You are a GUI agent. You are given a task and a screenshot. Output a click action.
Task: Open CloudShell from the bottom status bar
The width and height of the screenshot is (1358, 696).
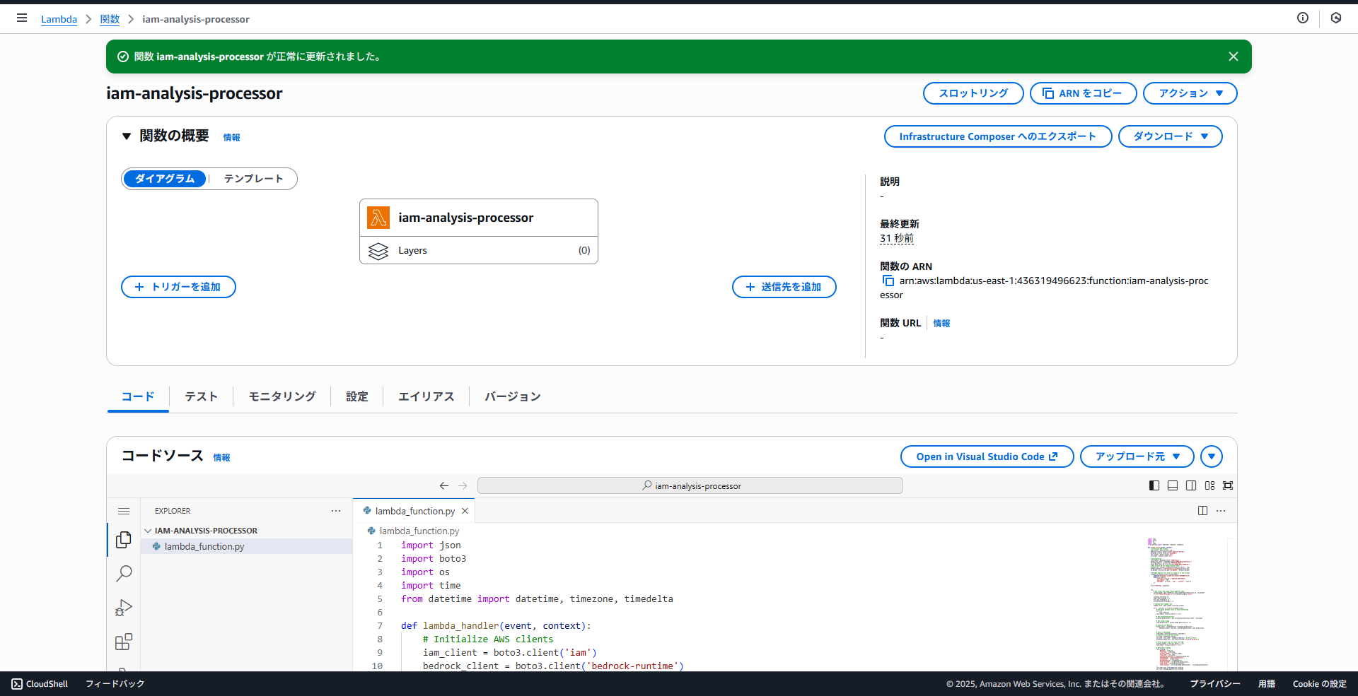coord(39,683)
